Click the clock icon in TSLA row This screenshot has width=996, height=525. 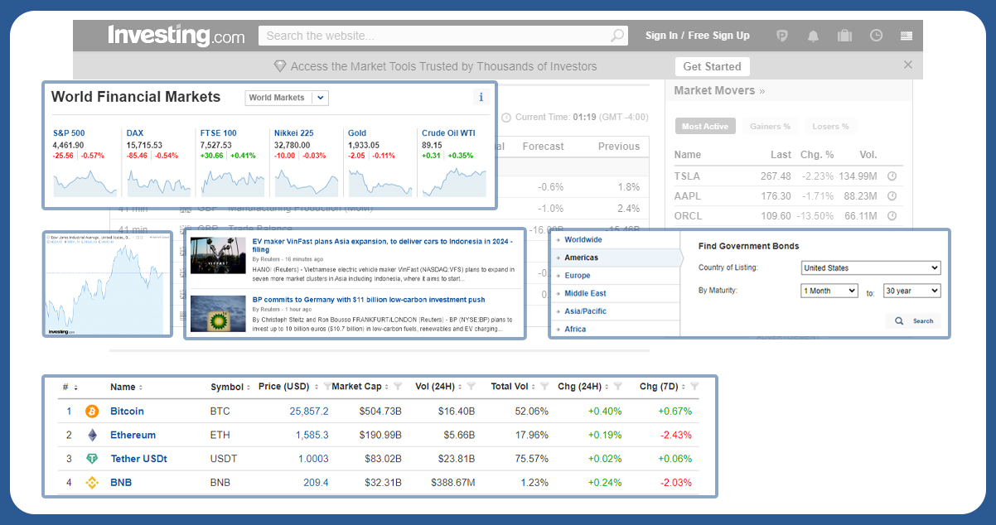tap(892, 176)
